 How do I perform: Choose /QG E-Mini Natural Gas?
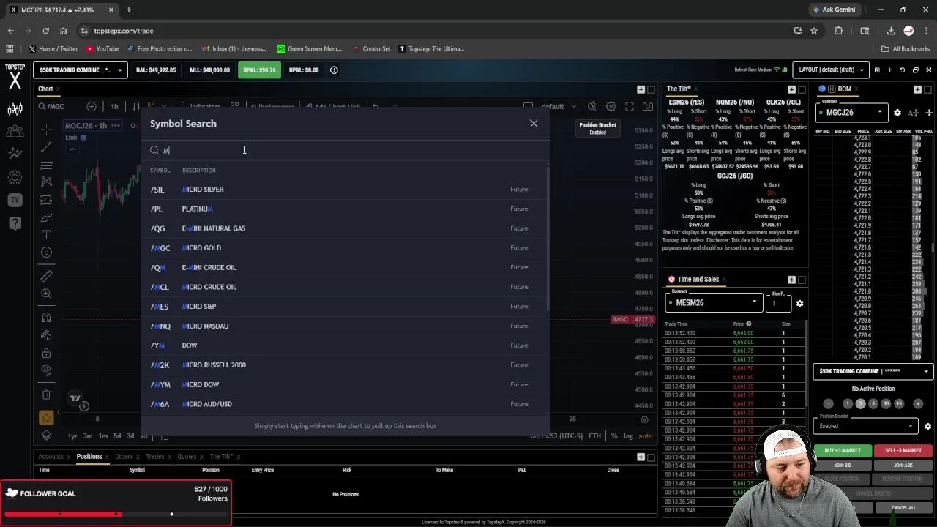346,228
